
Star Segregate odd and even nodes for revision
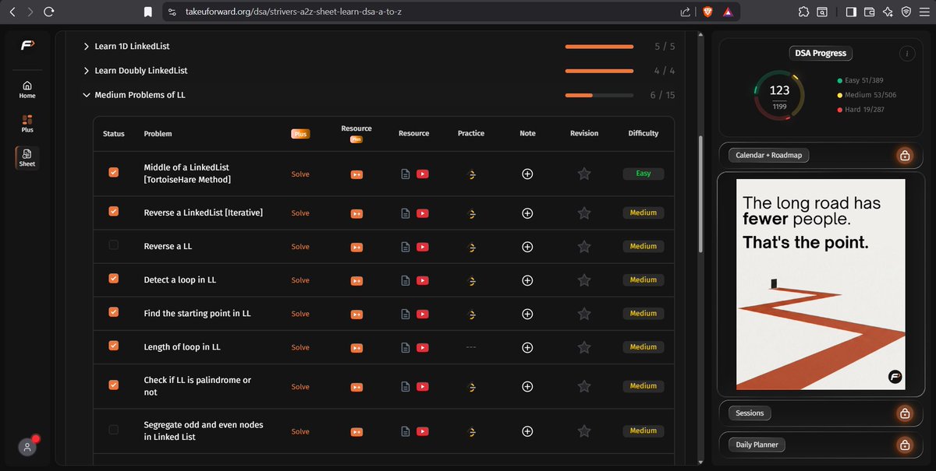583,431
